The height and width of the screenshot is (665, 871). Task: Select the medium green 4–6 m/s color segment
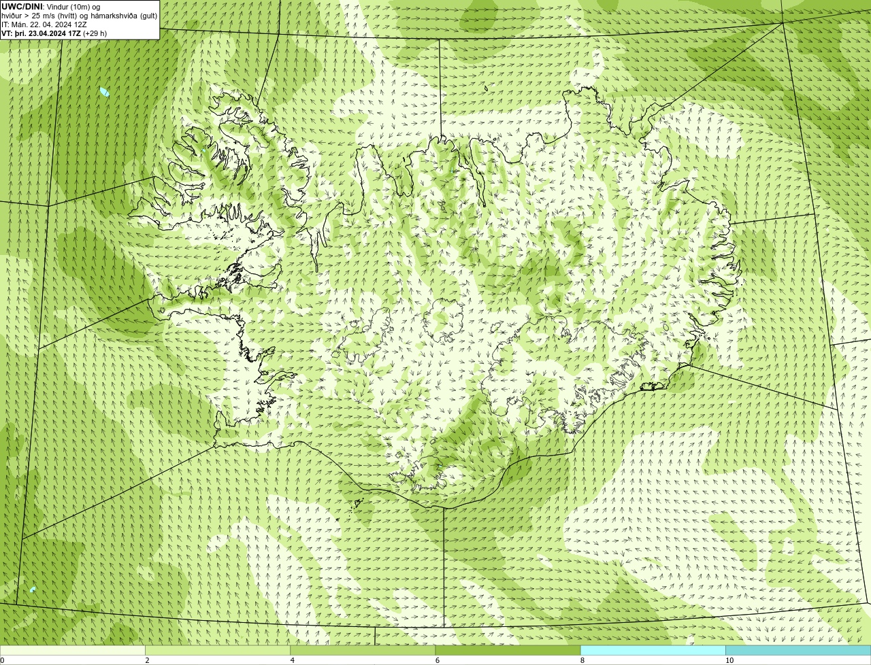point(363,651)
